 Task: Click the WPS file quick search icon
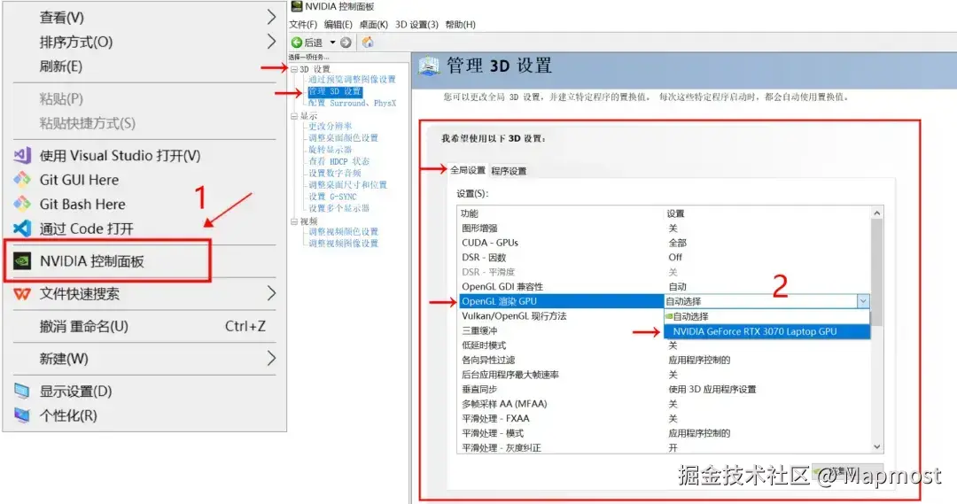click(x=22, y=294)
